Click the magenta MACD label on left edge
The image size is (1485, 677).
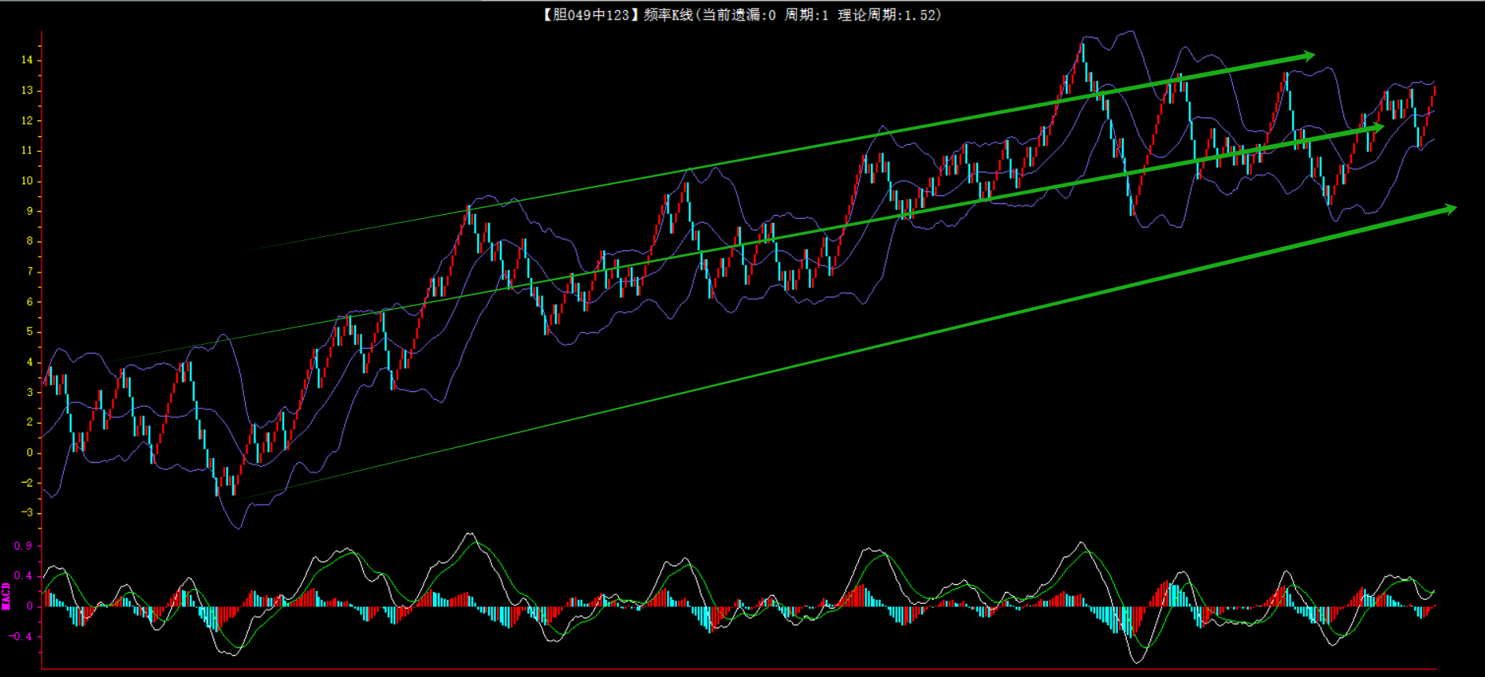click(6, 596)
